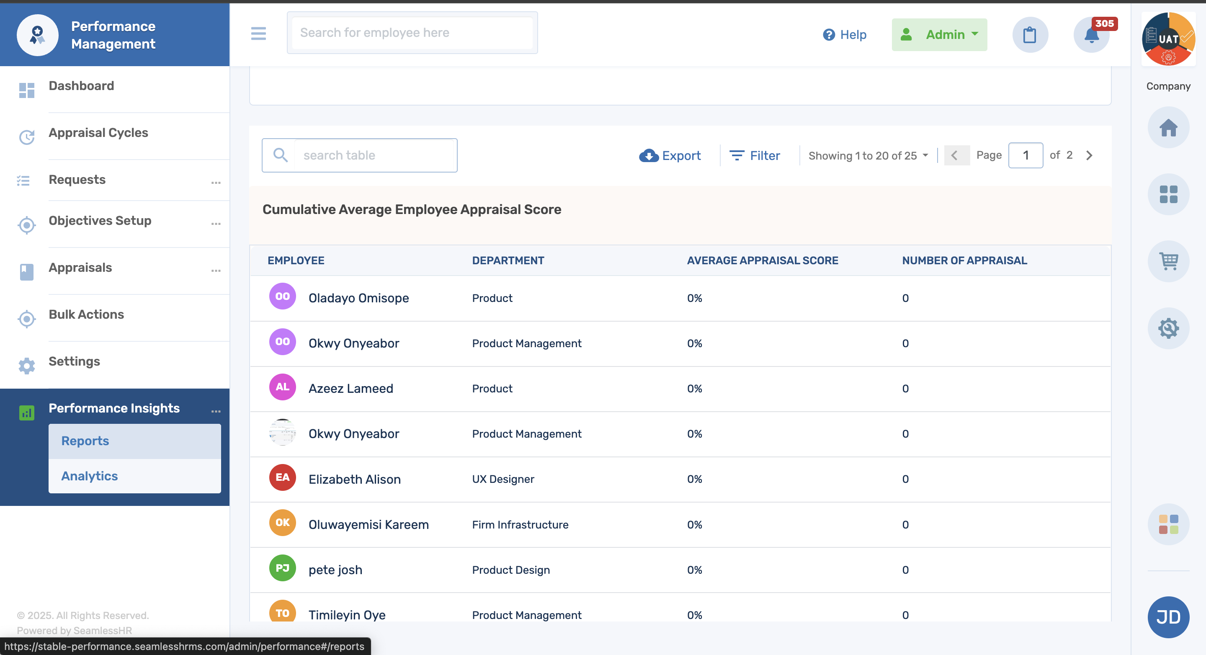Viewport: 1206px width, 655px height.
Task: Click the Export button
Action: (x=670, y=155)
